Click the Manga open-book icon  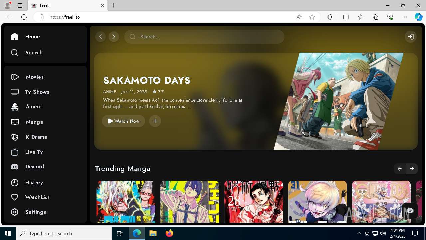click(15, 122)
